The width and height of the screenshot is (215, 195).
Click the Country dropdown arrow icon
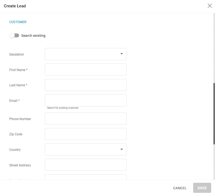122,150
